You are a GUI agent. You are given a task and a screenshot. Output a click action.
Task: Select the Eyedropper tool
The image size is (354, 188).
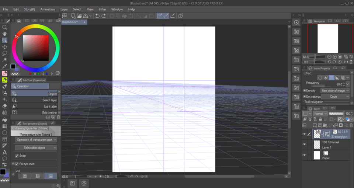pyautogui.click(x=4, y=66)
